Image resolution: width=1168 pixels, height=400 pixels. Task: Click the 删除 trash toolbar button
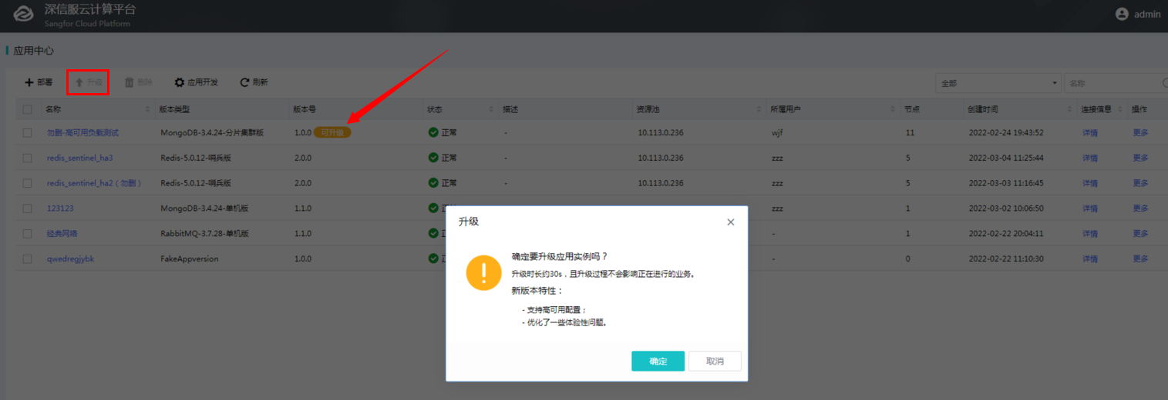(x=139, y=82)
